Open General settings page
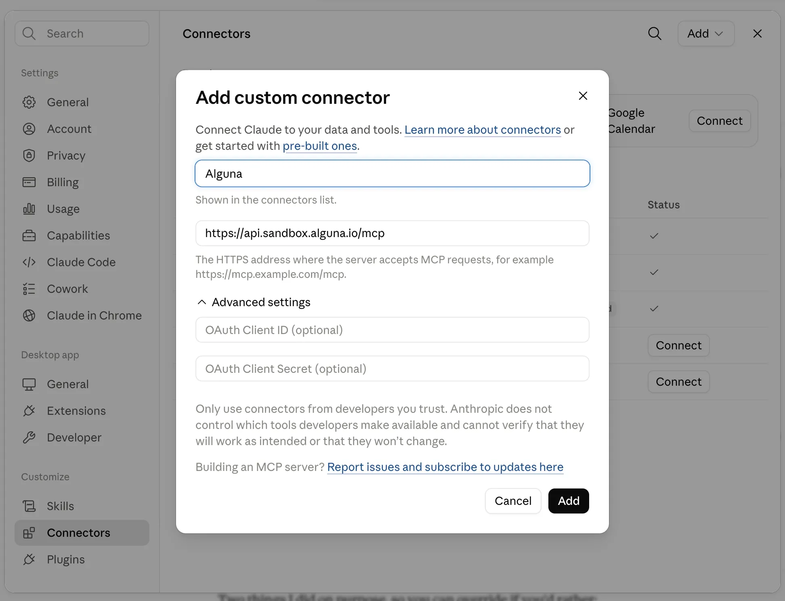 pos(82,102)
